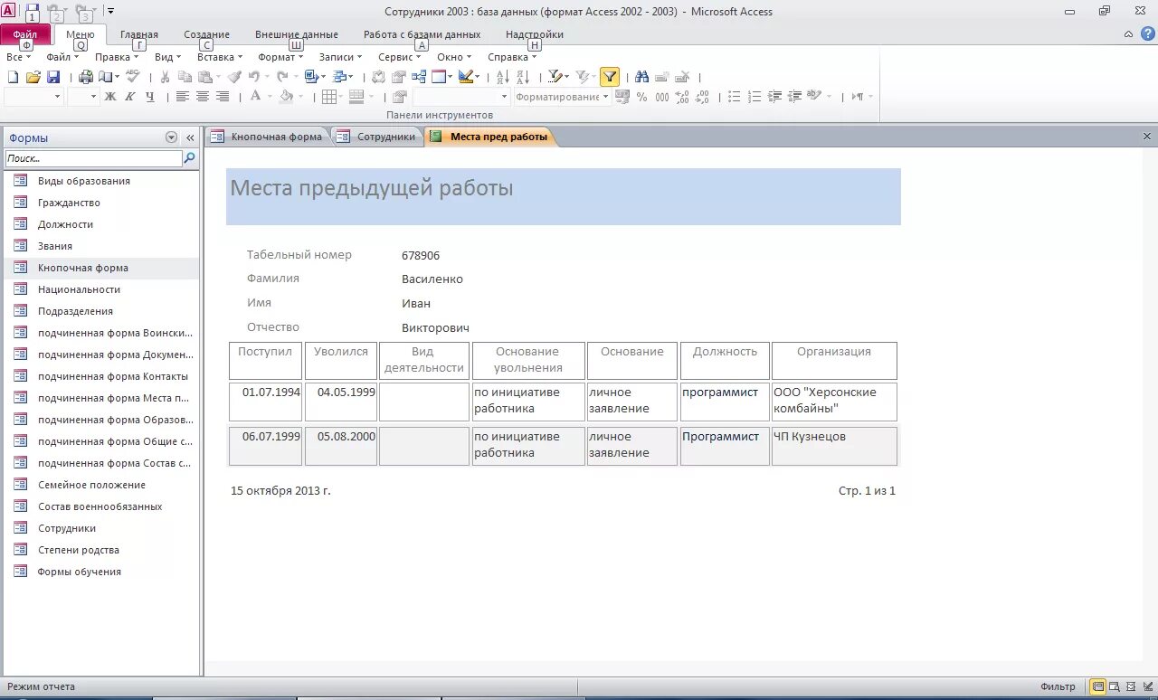
Task: Open Сотрудники form in navigation pane
Action: click(x=100, y=528)
